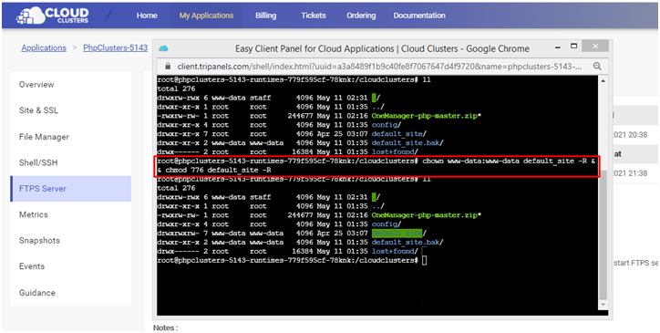Screen dimensions: 660x333
Task: Click the PhpClusters-5143 breadcrumb link
Action: pyautogui.click(x=116, y=47)
